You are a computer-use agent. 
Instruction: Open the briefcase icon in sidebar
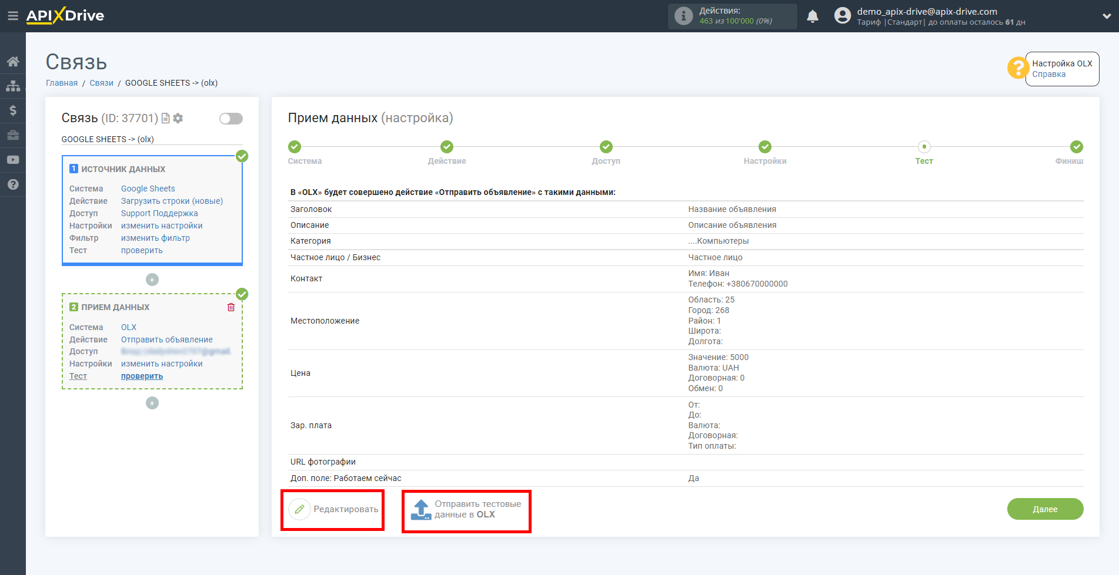point(13,135)
